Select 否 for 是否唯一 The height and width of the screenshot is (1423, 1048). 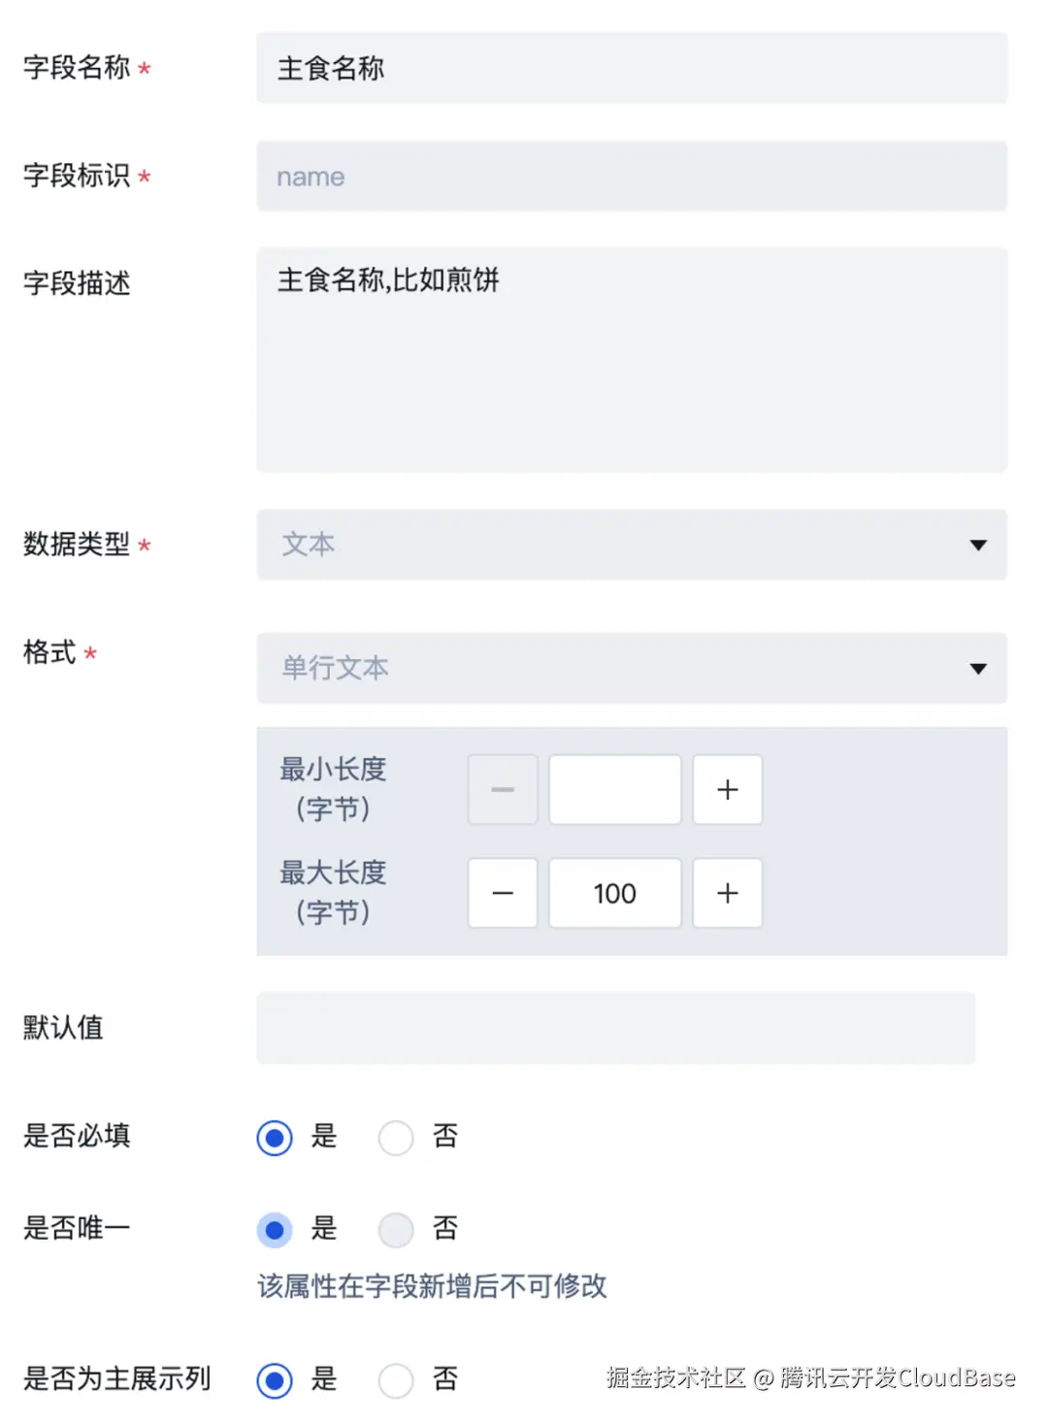coord(396,1229)
